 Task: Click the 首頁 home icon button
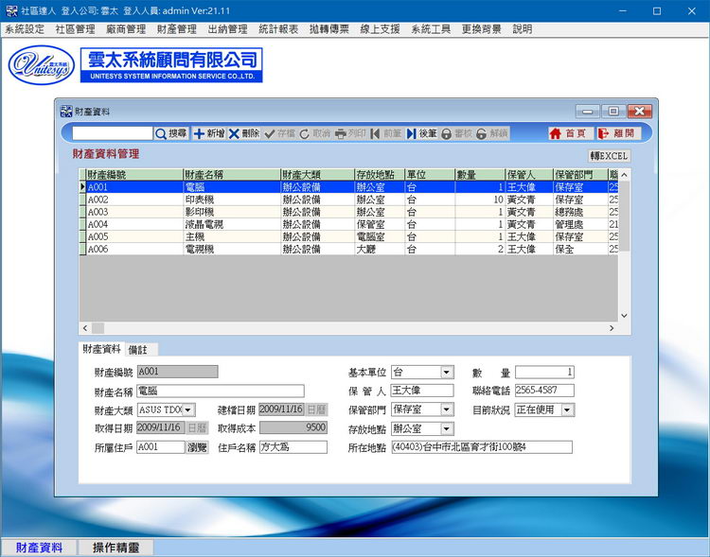click(x=568, y=134)
